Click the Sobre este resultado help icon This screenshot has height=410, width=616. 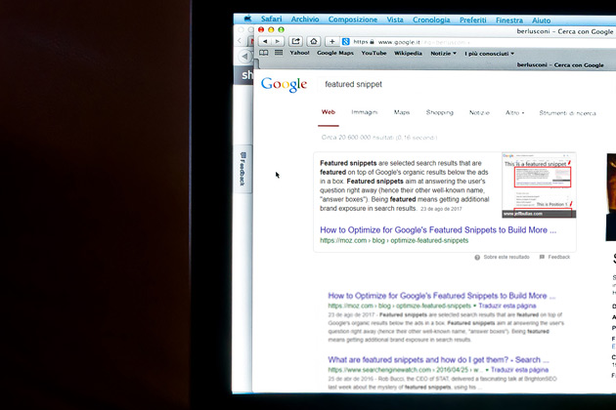[x=477, y=258]
